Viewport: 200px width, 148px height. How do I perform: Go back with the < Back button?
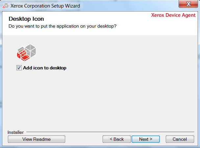[x=117, y=139]
